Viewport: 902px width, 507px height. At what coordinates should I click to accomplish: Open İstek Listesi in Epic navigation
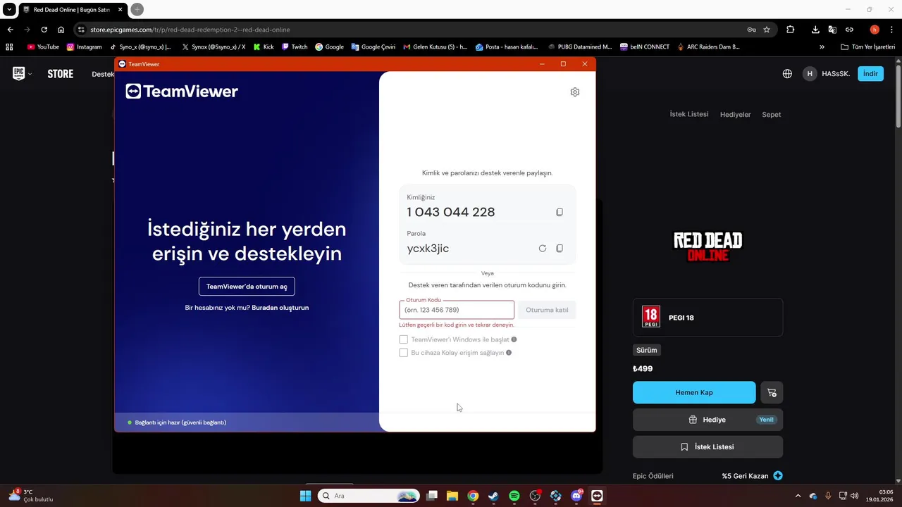pos(689,114)
